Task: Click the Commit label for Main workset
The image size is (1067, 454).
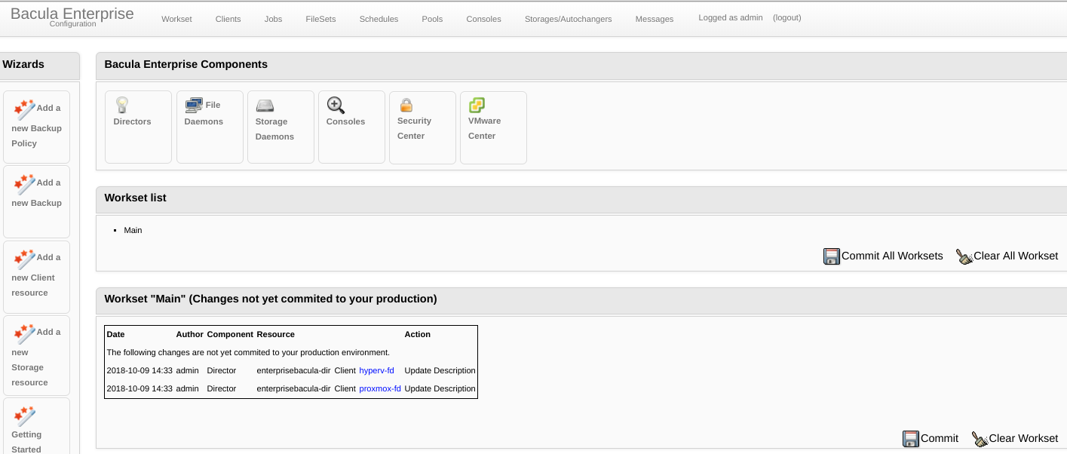Action: pyautogui.click(x=940, y=438)
